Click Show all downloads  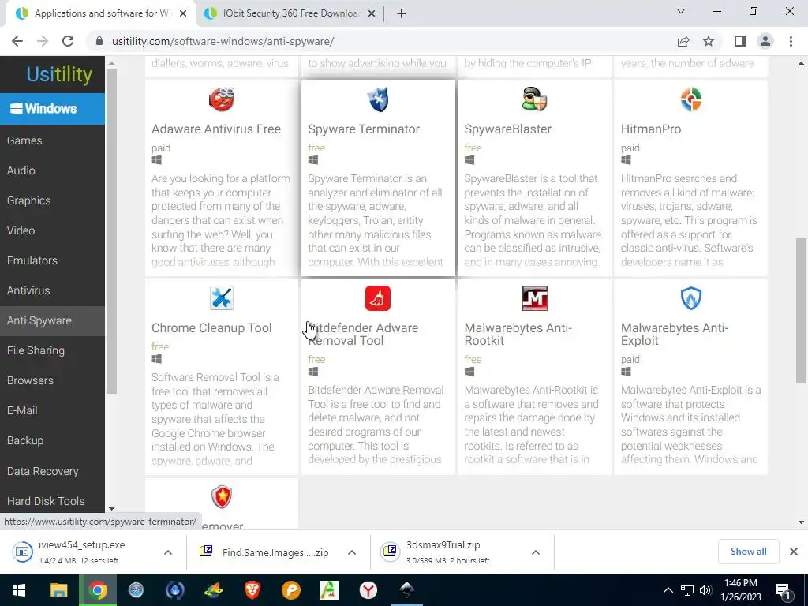click(x=748, y=552)
